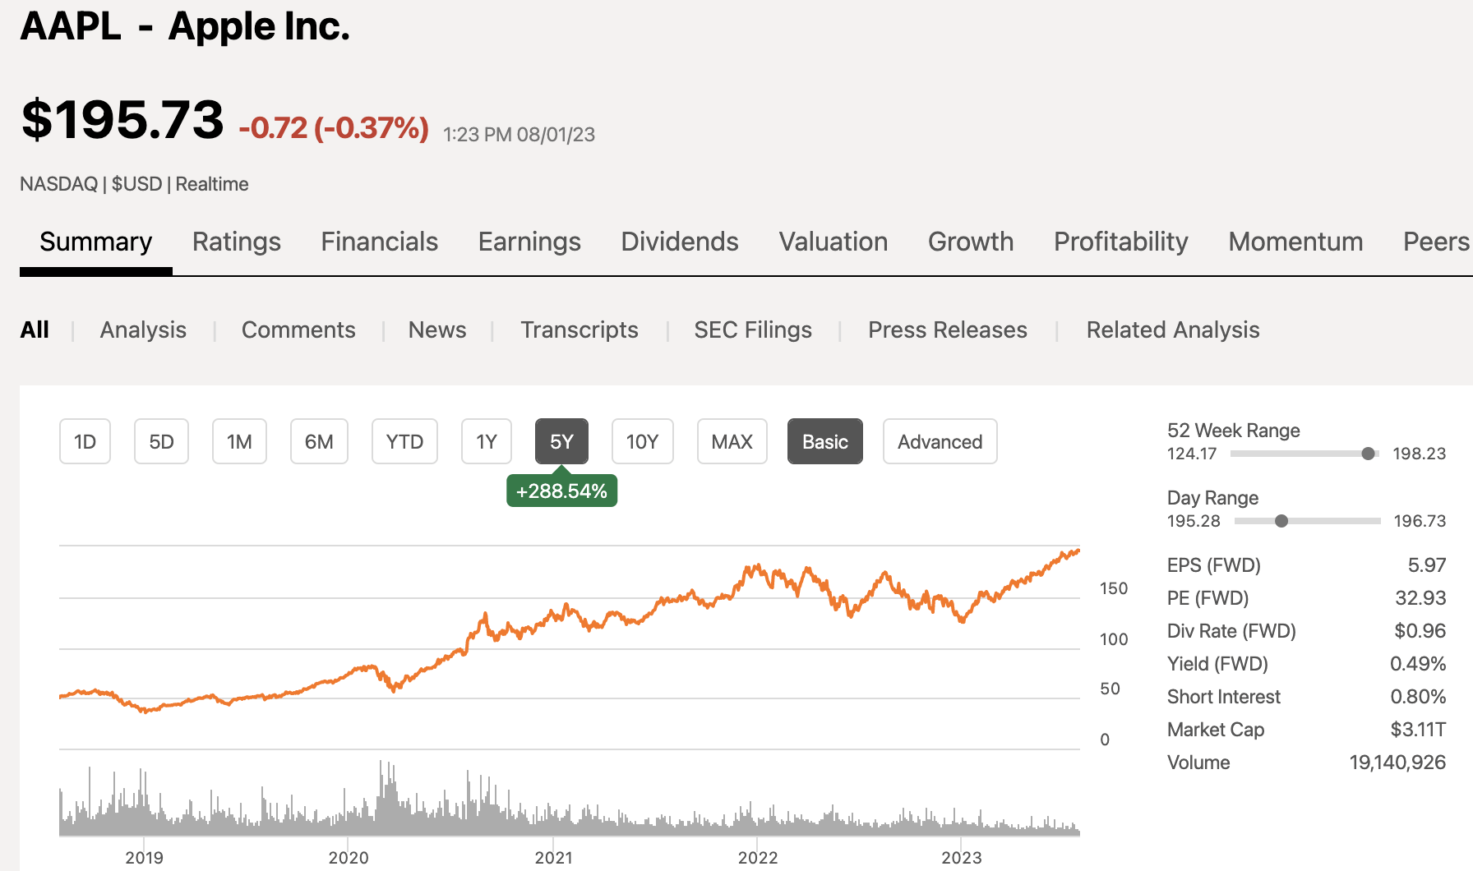Image resolution: width=1473 pixels, height=871 pixels.
Task: Filter to News items
Action: pyautogui.click(x=437, y=330)
